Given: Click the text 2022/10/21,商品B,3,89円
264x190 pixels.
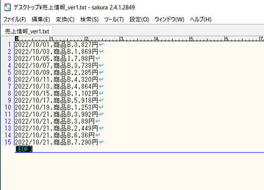Looking at the screenshot, I should (x=55, y=121).
